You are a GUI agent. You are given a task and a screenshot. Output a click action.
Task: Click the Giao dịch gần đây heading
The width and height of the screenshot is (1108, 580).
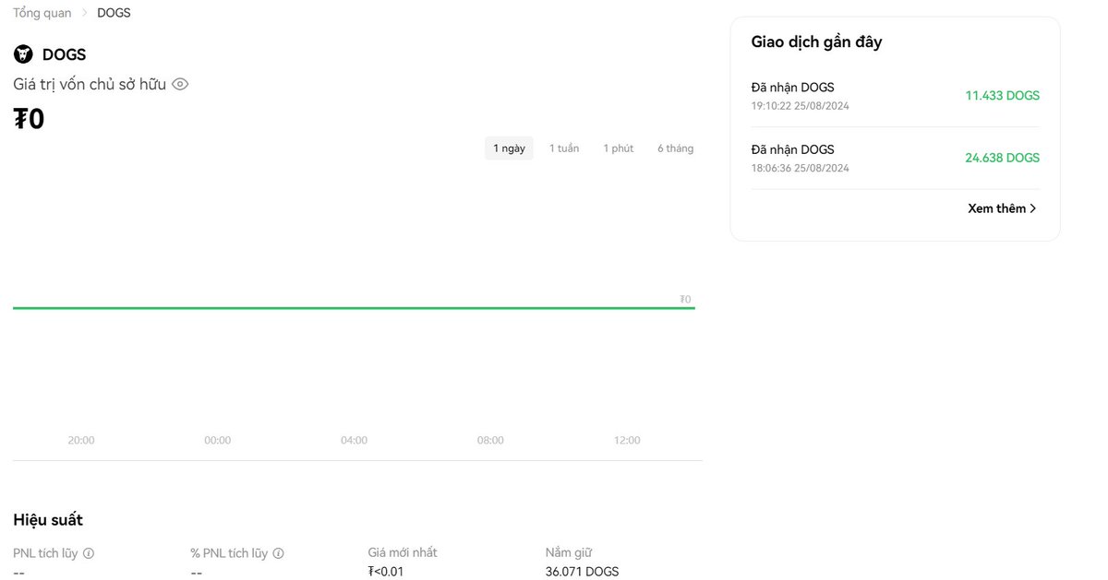coord(817,42)
